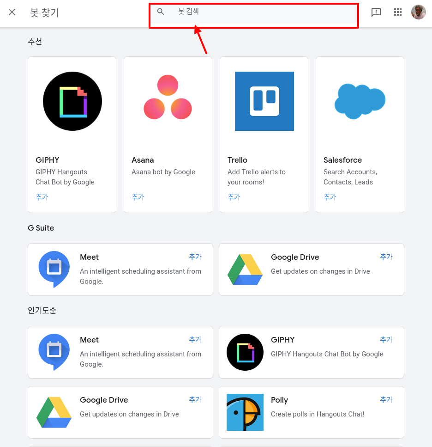Open the Trello card title
Image resolution: width=432 pixels, height=447 pixels.
[x=237, y=160]
